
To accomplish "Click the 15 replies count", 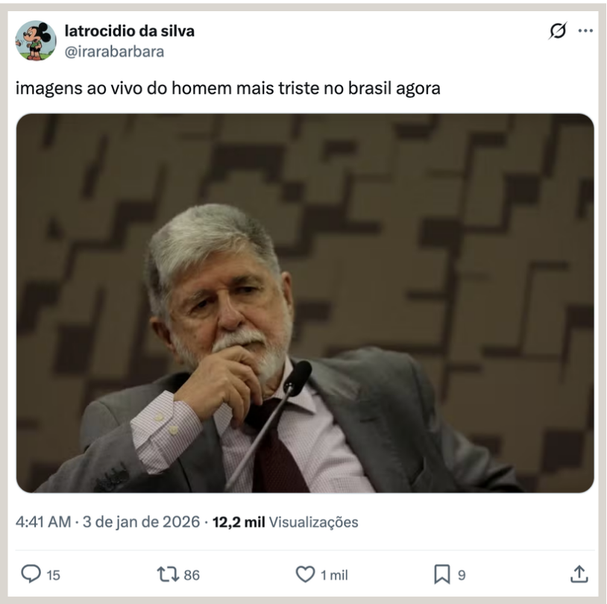I will coord(54,576).
